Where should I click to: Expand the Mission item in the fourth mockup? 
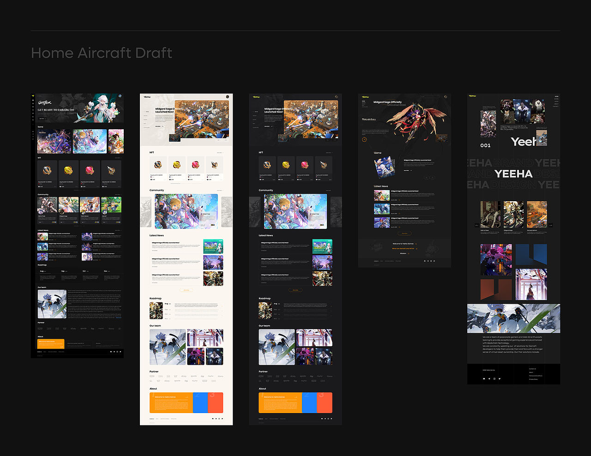404,253
